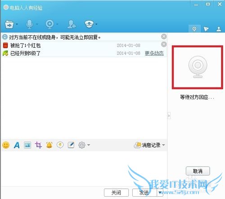Switch to the paper plane tab
Viewport: 225px width, 199px height.
pyautogui.click(x=206, y=29)
